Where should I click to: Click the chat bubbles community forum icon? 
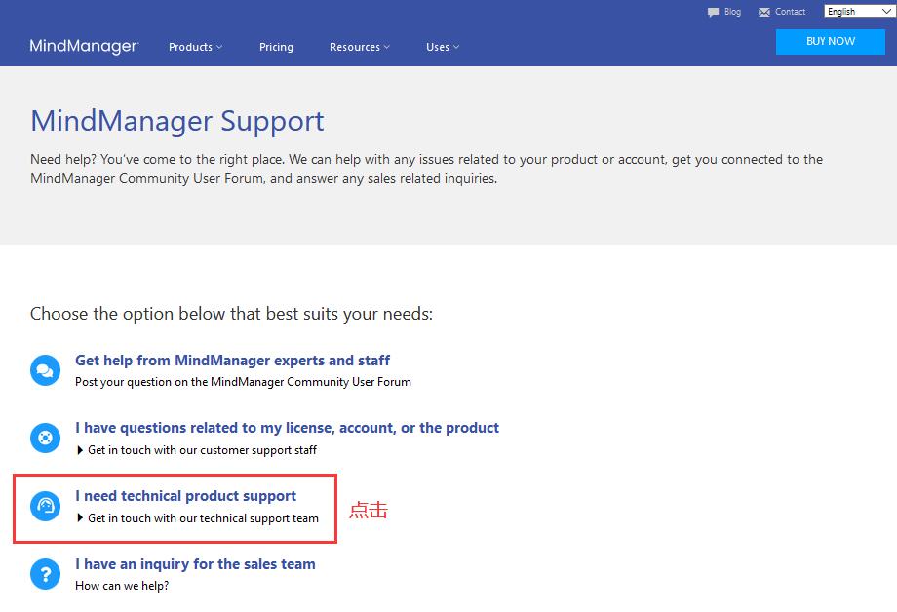[45, 370]
